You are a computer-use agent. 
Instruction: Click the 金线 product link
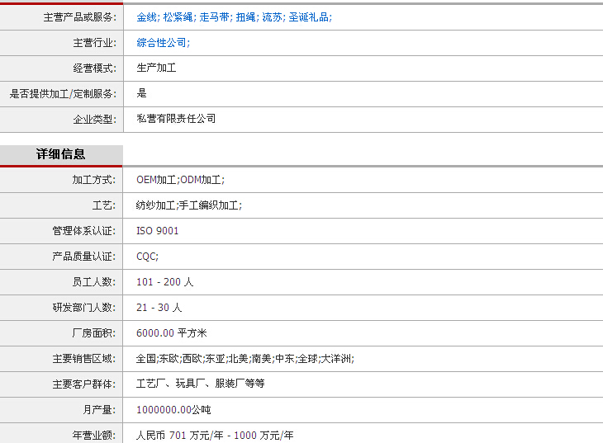[145, 16]
